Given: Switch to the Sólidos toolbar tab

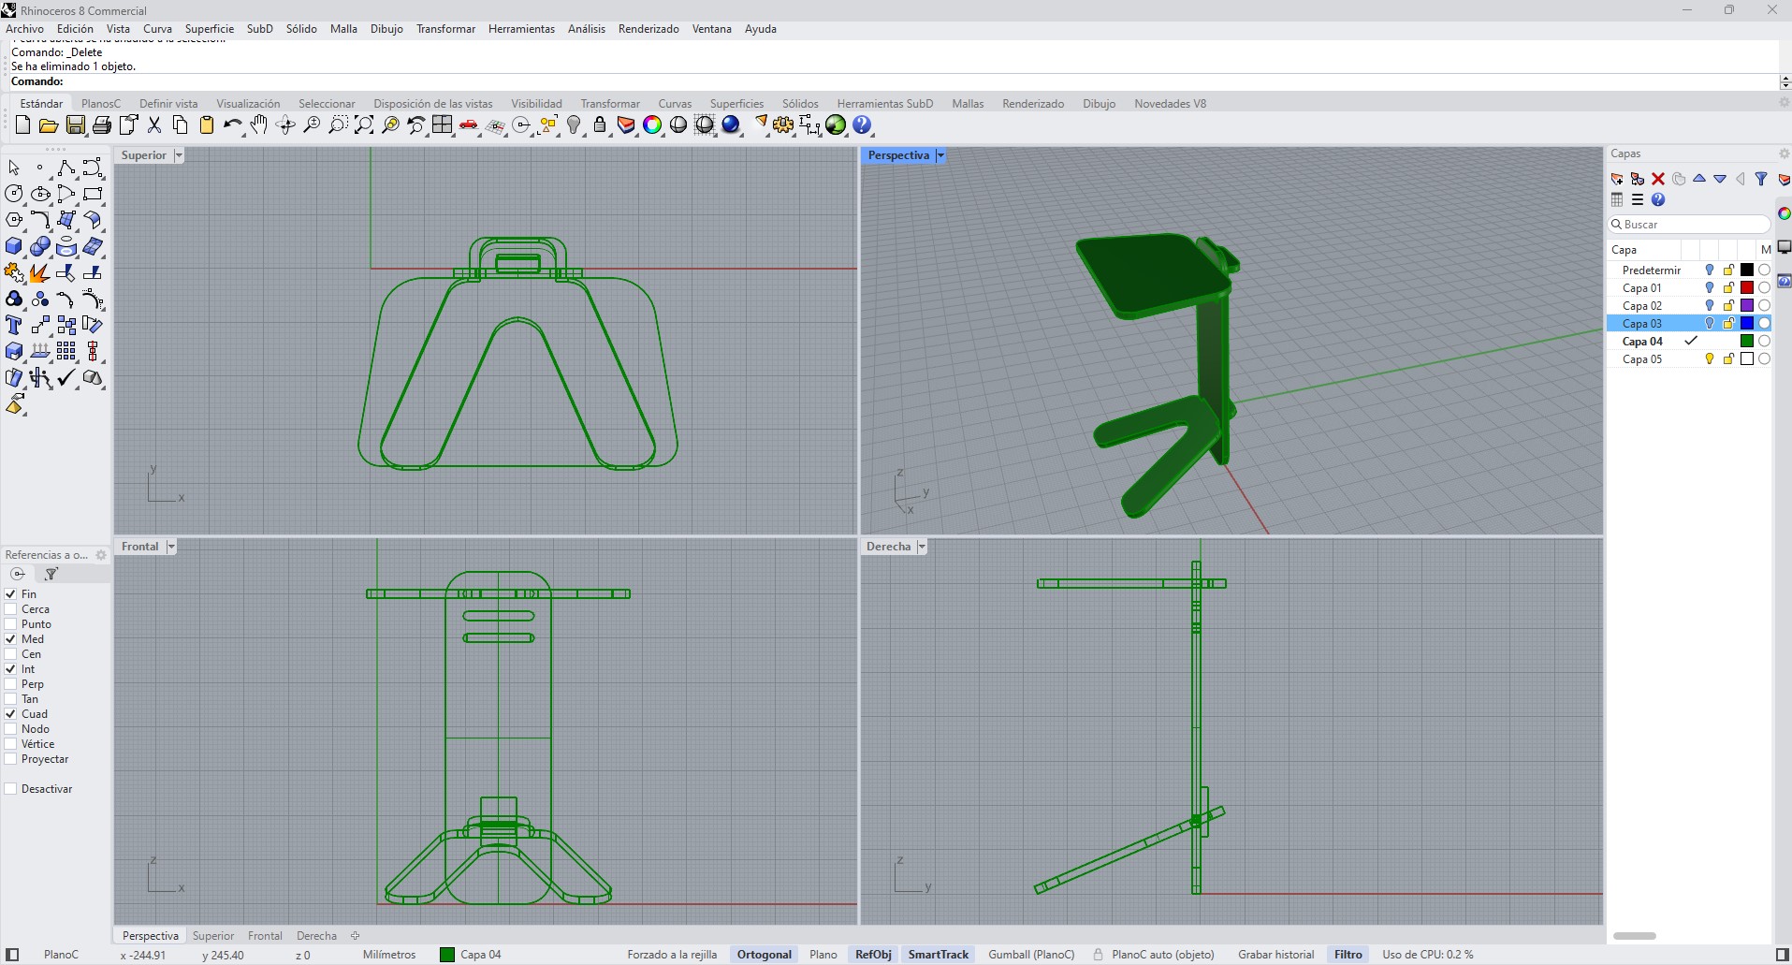Looking at the screenshot, I should (x=800, y=104).
